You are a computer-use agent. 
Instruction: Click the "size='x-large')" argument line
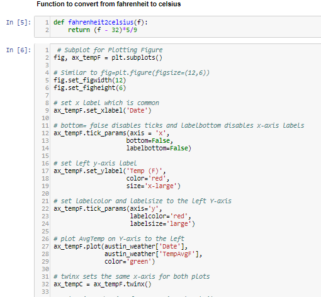pyautogui.click(x=153, y=186)
